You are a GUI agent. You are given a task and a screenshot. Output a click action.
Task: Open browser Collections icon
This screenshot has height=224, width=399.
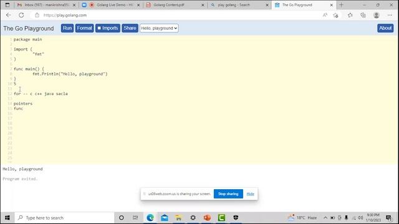click(x=363, y=15)
